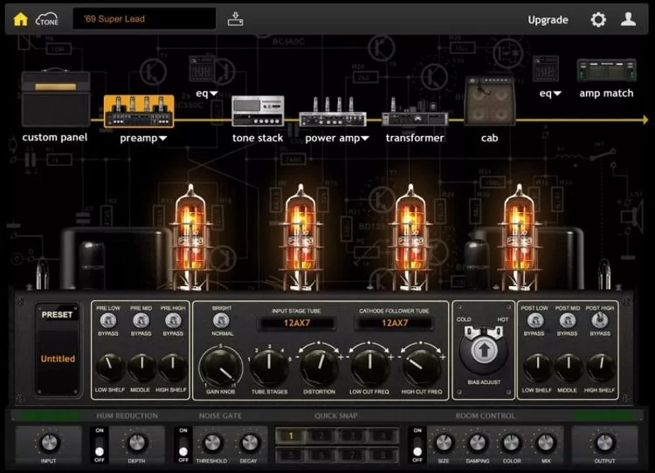The image size is (655, 473).
Task: Select the power amp module
Action: pyautogui.click(x=333, y=112)
